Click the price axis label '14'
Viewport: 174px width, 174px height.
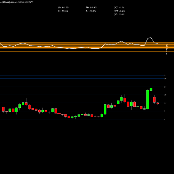[x=165, y=103]
